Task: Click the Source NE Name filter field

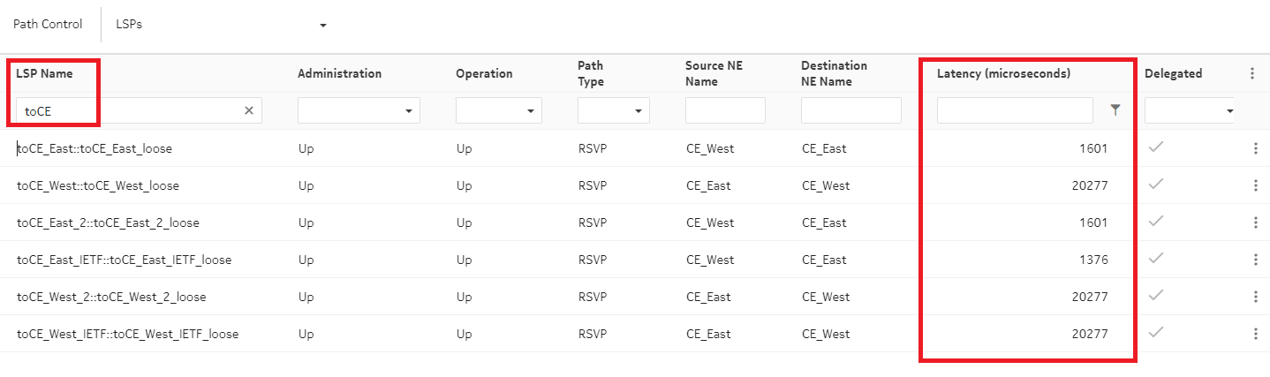Action: [725, 110]
